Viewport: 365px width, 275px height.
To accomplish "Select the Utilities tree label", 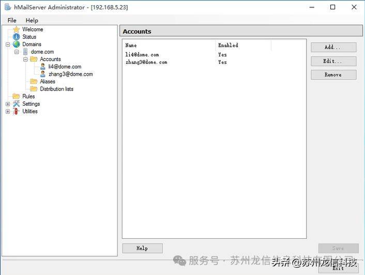I will click(30, 111).
